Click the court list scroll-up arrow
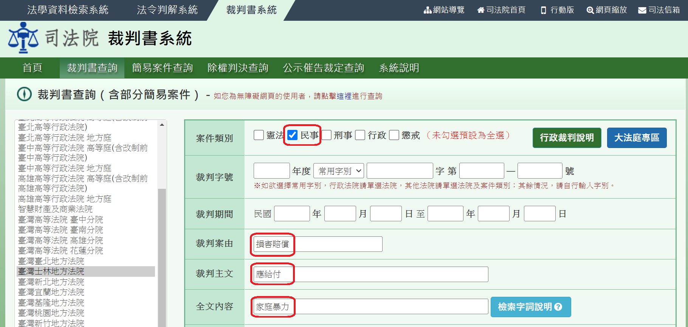This screenshot has height=327, width=688. 162,125
